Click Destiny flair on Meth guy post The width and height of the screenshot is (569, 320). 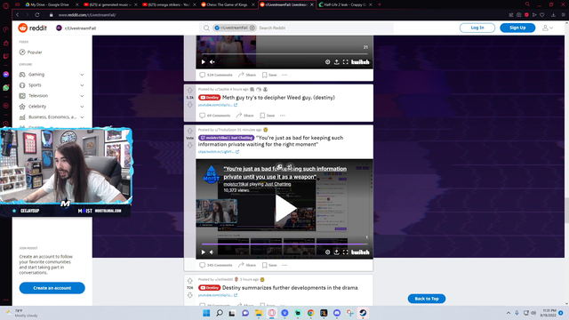(x=210, y=97)
